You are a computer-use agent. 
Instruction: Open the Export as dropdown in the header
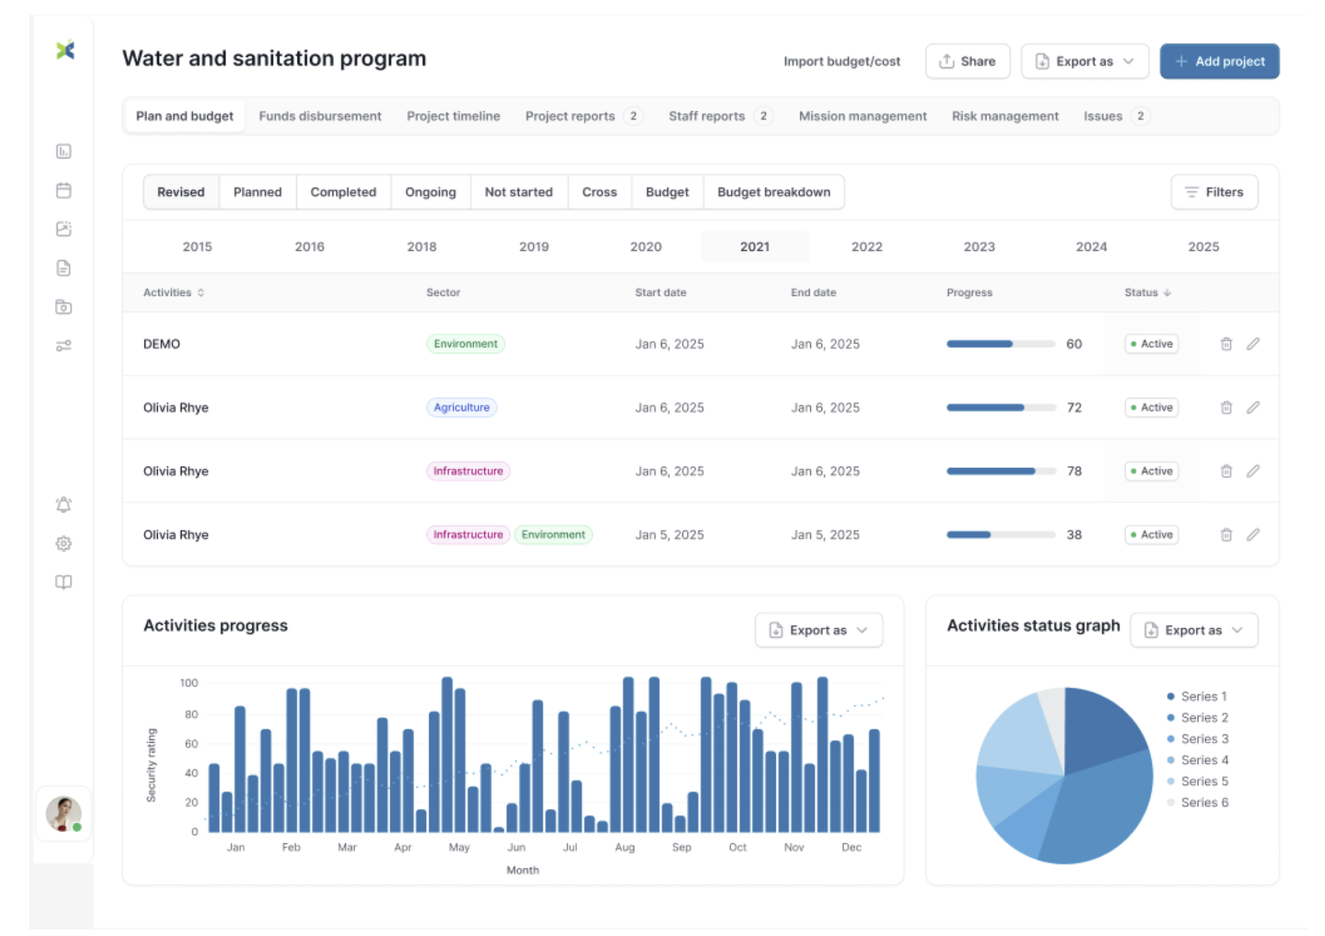pyautogui.click(x=1085, y=61)
